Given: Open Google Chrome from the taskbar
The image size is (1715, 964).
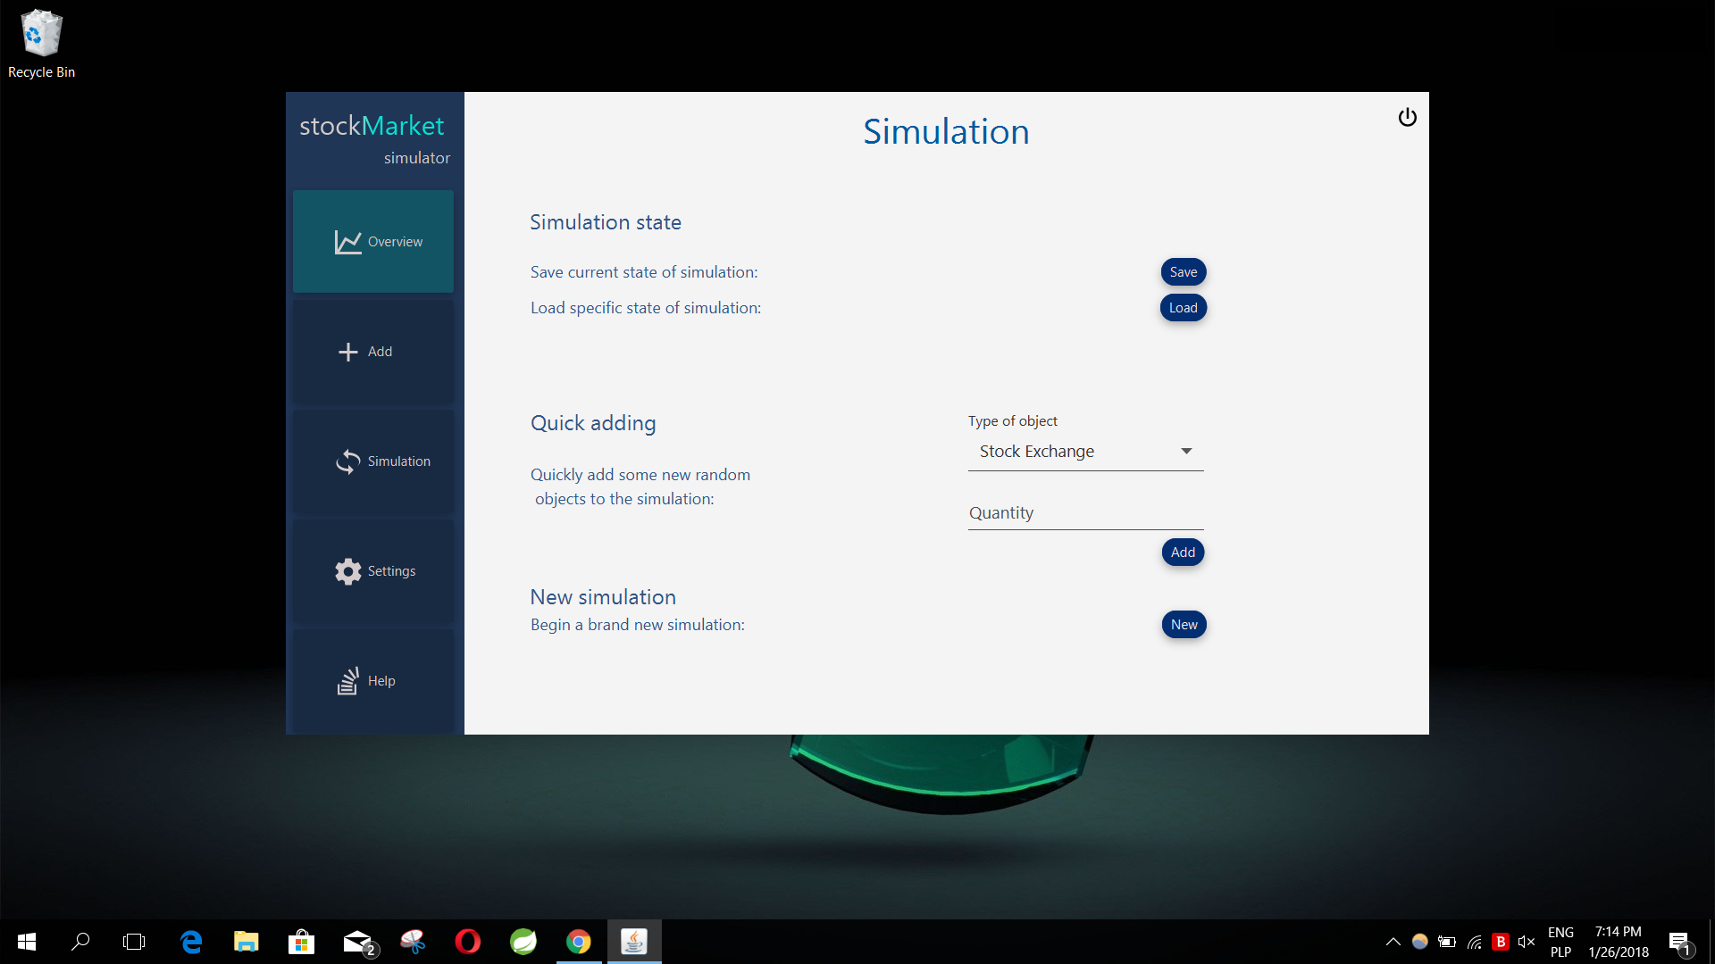Looking at the screenshot, I should tap(578, 942).
